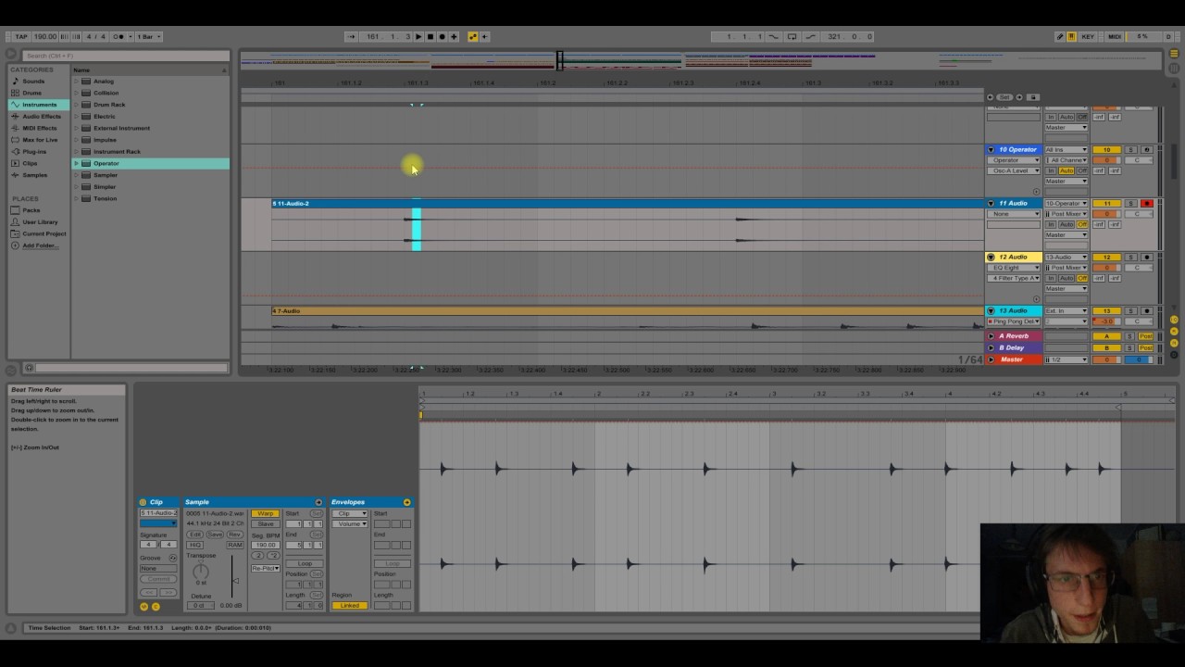Toggle the Envelopes box show/hide icon
Viewport: 1185px width, 667px height.
(x=406, y=502)
